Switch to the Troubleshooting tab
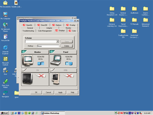The height and width of the screenshot is (115, 153). tap(28, 31)
